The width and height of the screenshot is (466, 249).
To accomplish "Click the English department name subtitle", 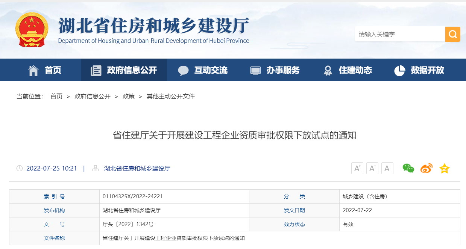I will click(154, 41).
